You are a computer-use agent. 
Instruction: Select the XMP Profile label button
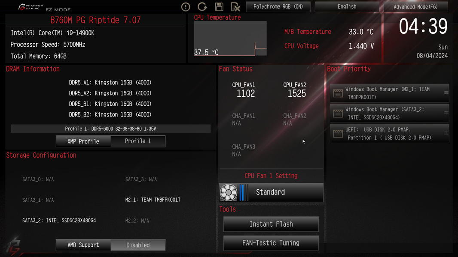83,141
